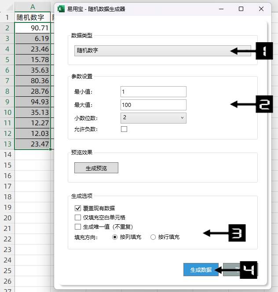Image resolution: width=278 pixels, height=292 pixels.
Task: Uncheck the 覆盖现有数据 checkbox
Action: coord(78,208)
